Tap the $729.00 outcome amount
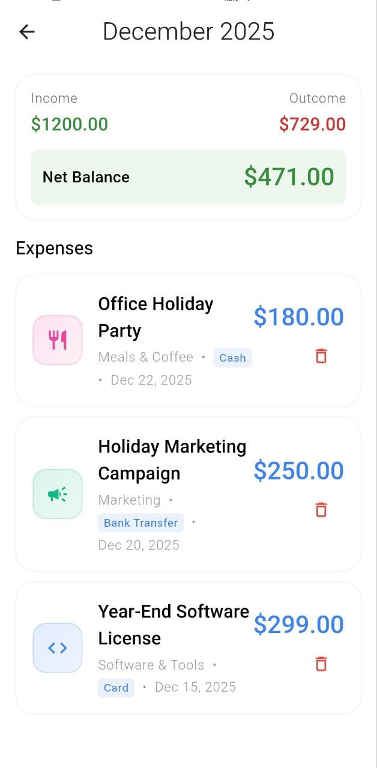 (x=312, y=124)
